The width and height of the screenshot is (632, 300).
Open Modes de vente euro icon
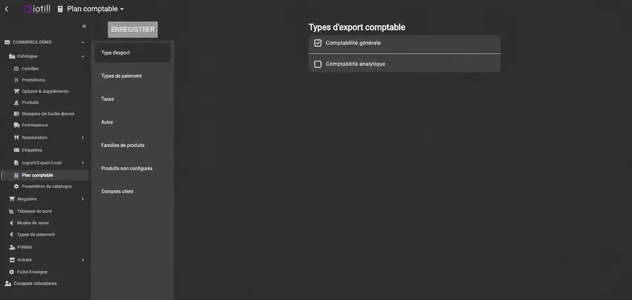12,223
